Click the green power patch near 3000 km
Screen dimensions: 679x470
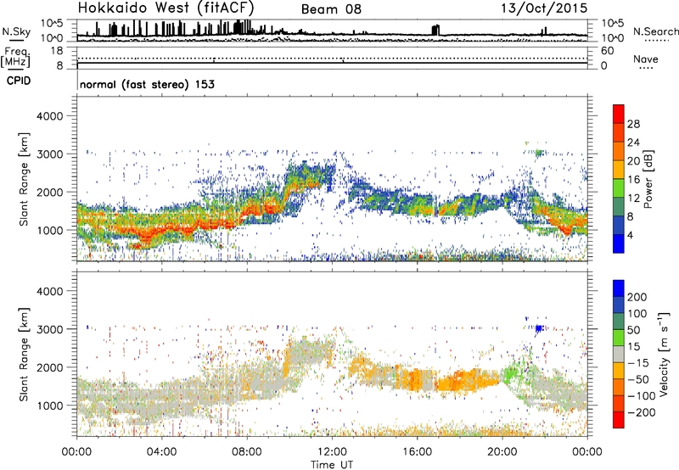click(539, 154)
